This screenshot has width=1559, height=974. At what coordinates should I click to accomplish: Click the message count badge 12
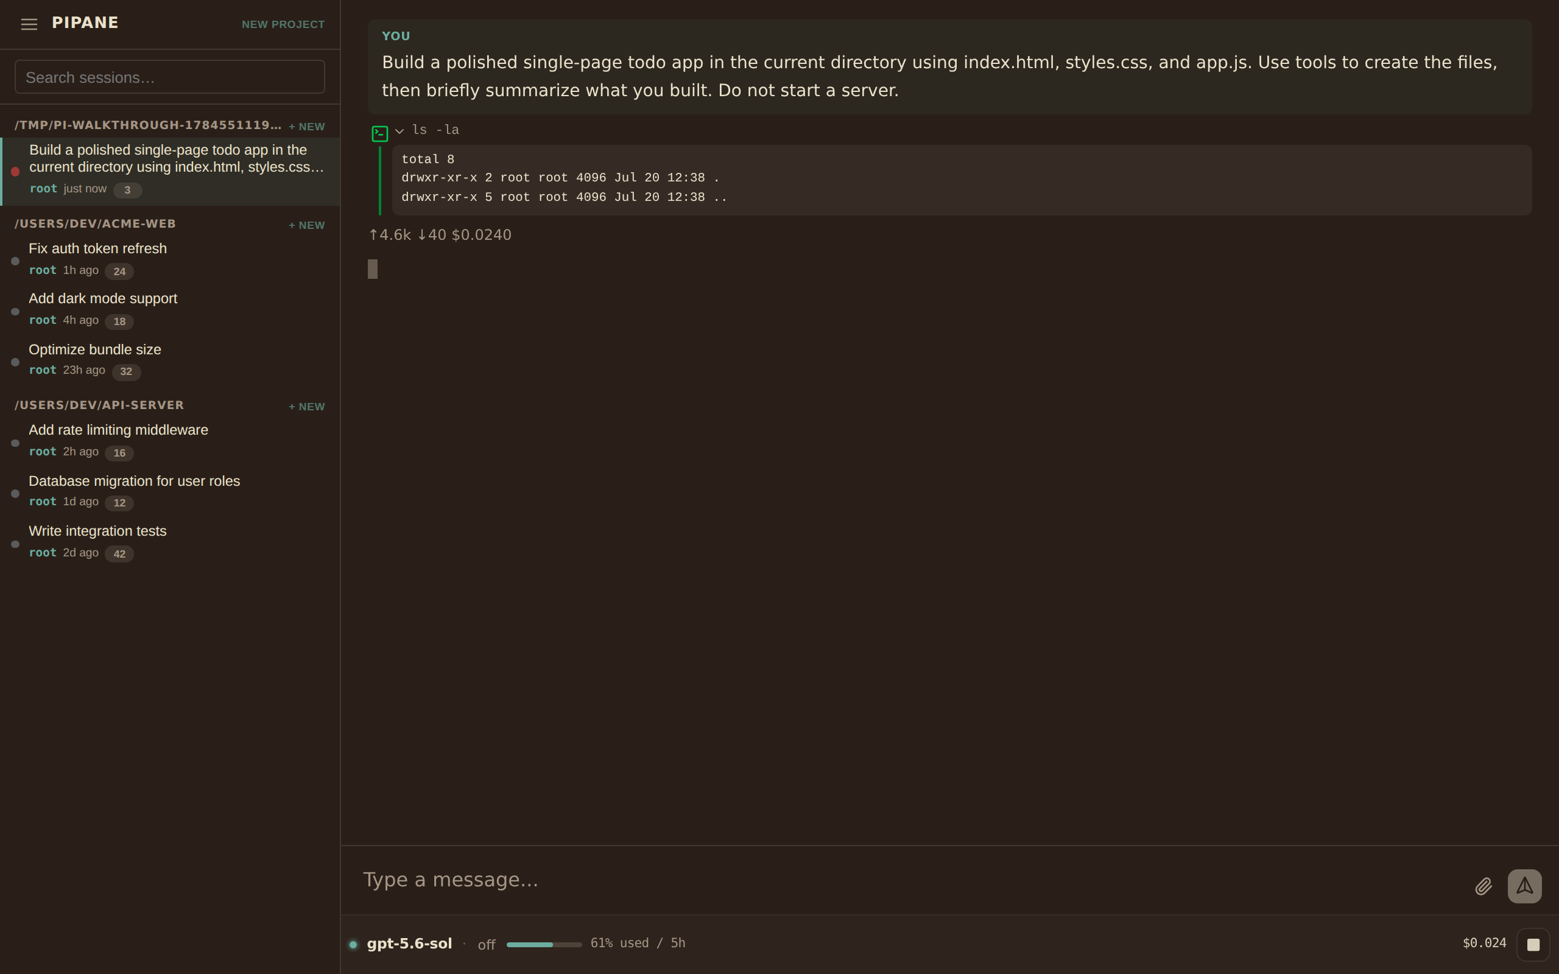(x=119, y=503)
